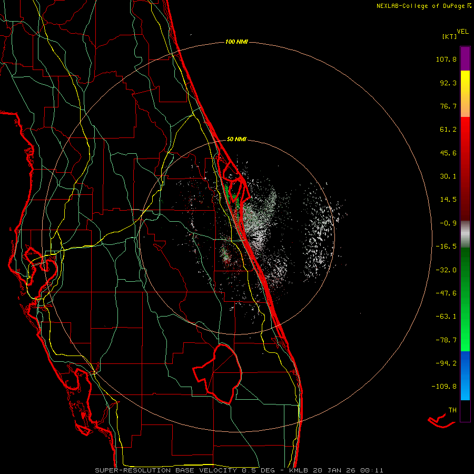Select the 45.6 velocity scale value

[x=448, y=153]
